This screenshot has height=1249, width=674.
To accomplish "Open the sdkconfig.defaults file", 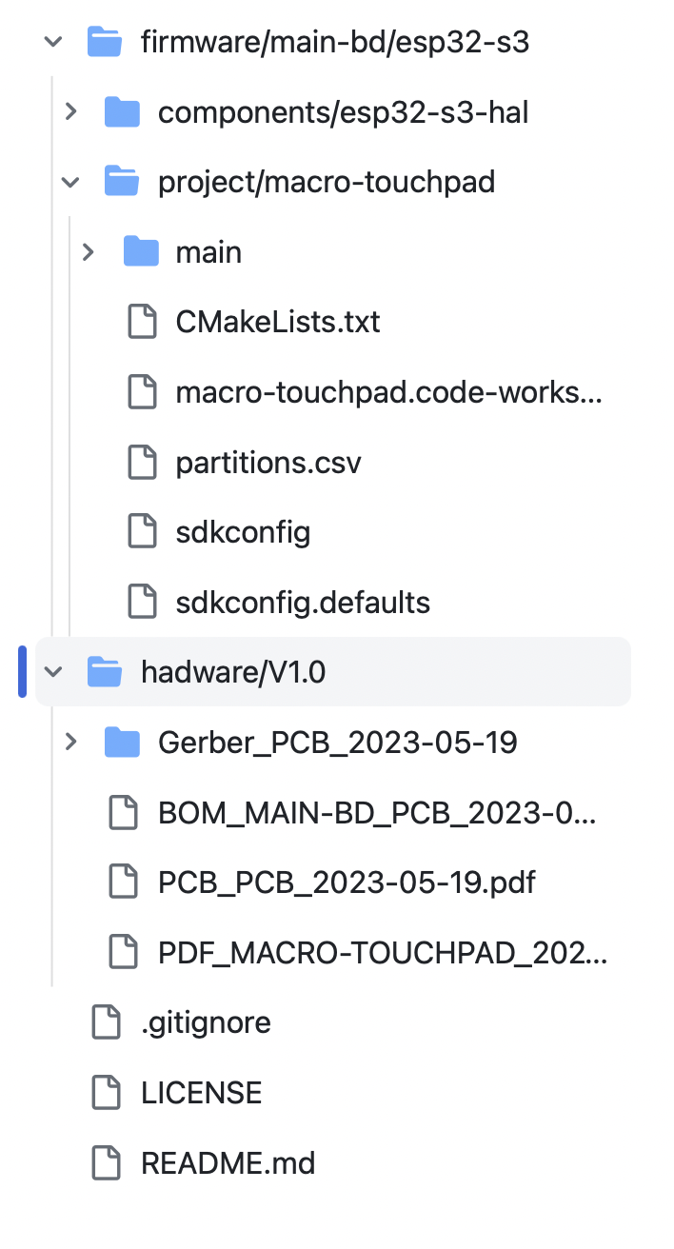I will tap(303, 603).
